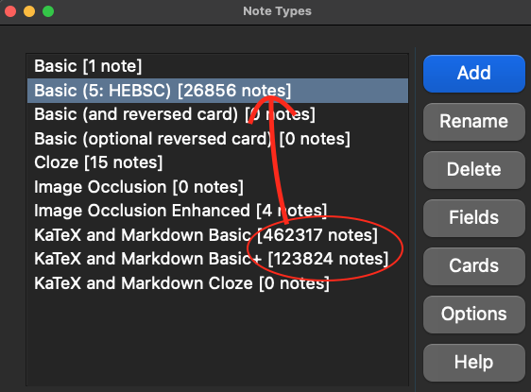Open the Fields editor
This screenshot has height=392, width=531.
point(474,217)
